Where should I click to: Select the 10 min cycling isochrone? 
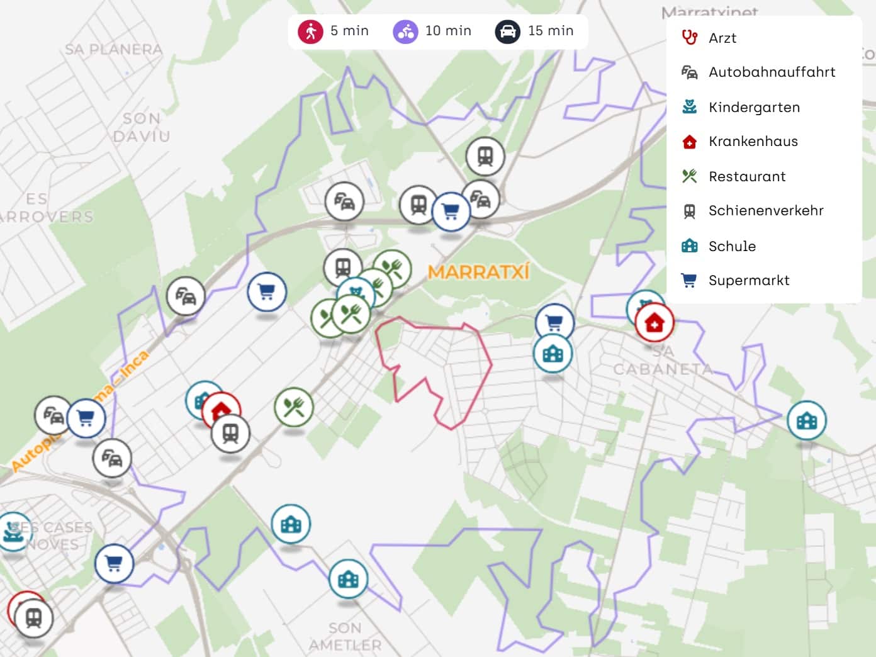(406, 31)
